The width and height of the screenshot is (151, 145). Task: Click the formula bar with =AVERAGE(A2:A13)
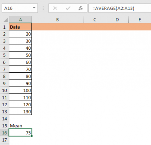coord(120,8)
